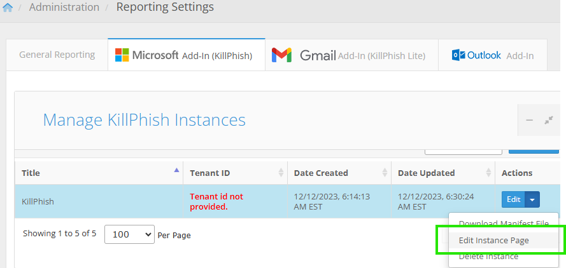Click the Date Created value 6:14:13 AM
Image resolution: width=566 pixels, height=268 pixels.
coord(332,201)
